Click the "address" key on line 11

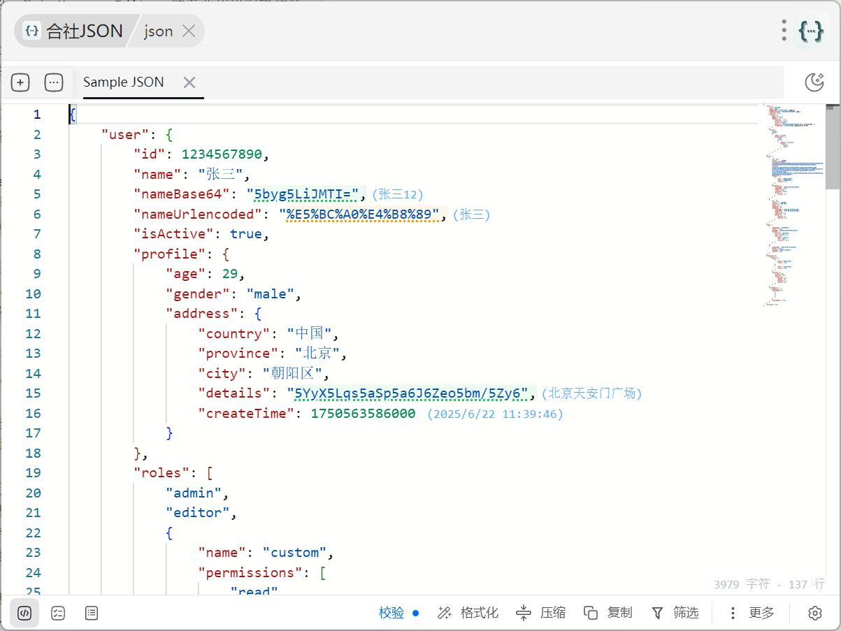click(202, 314)
